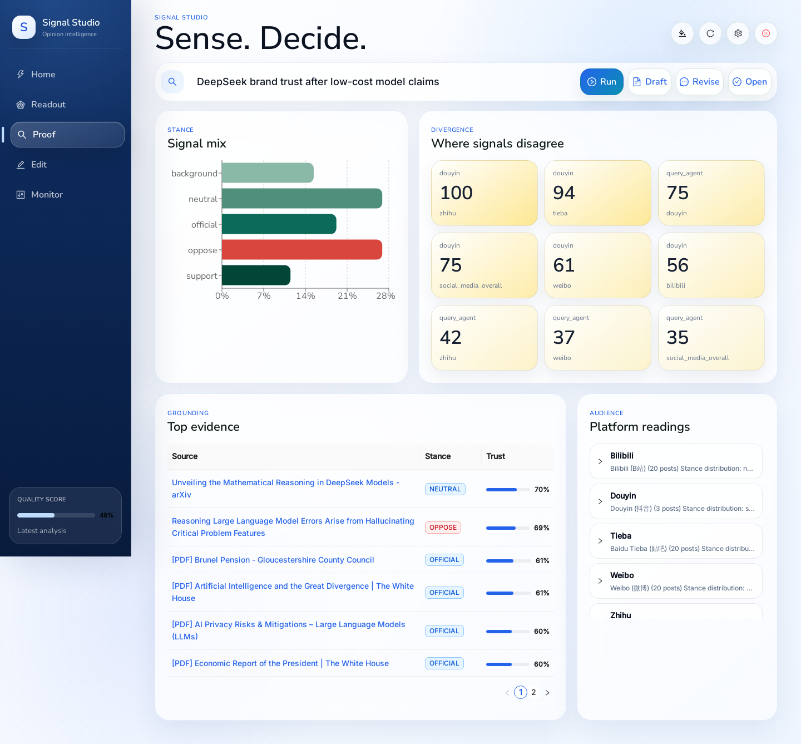Open AI Privacy Risks & Mitigations PDF link

coord(289,630)
